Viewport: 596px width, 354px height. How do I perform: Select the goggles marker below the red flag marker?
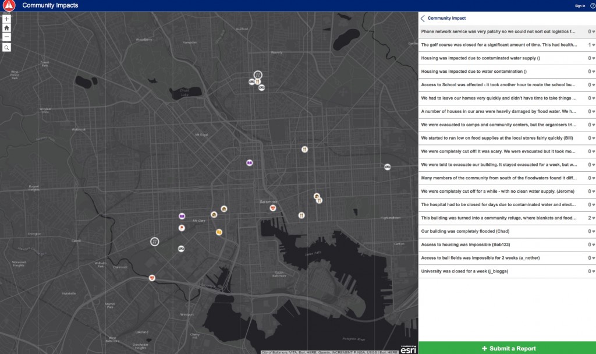(x=182, y=249)
